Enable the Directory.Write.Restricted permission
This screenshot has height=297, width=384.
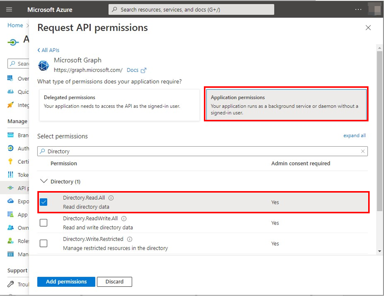tap(43, 243)
